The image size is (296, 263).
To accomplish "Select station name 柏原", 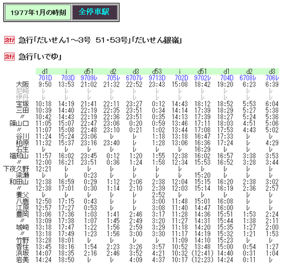I will [22, 143].
